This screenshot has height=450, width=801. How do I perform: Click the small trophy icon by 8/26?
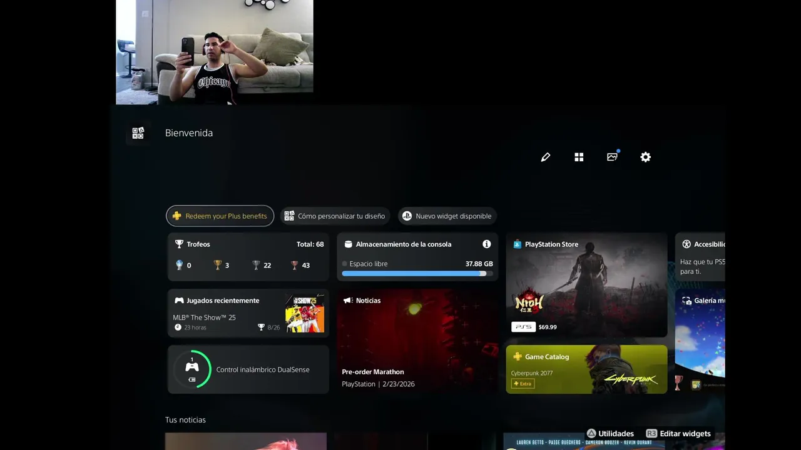[x=262, y=327]
